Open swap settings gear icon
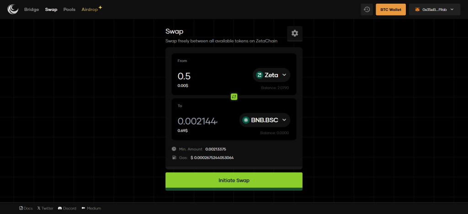This screenshot has height=214, width=468. (x=295, y=33)
